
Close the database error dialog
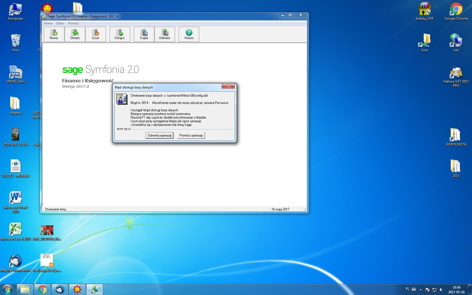pyautogui.click(x=228, y=86)
